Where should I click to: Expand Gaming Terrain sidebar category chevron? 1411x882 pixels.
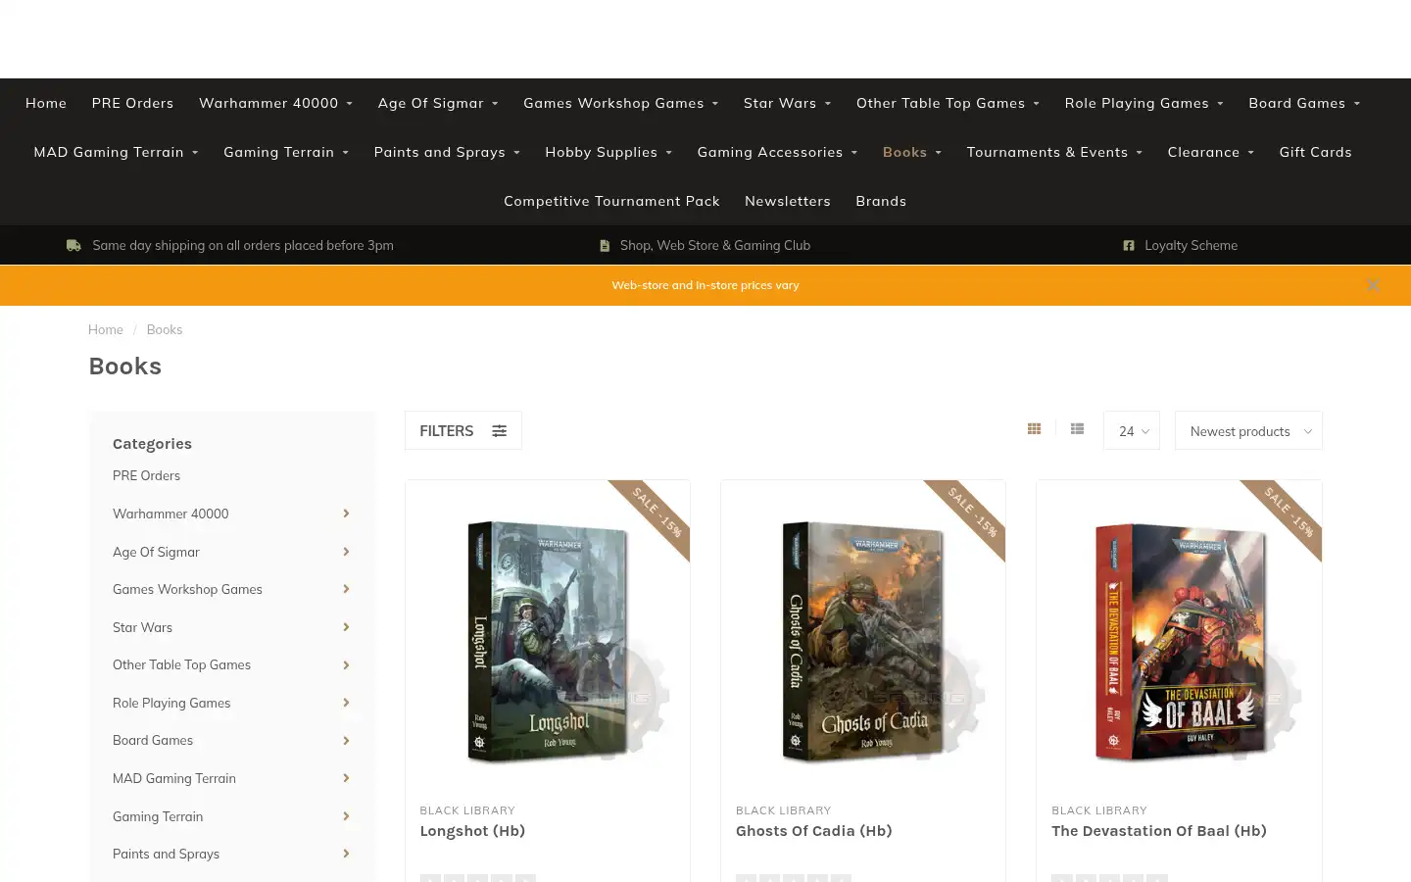(x=346, y=816)
